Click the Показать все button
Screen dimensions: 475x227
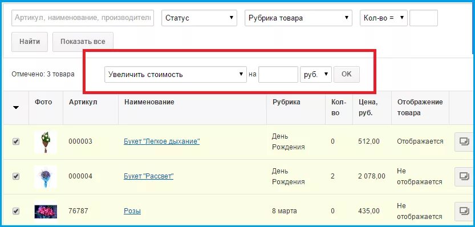pos(83,42)
